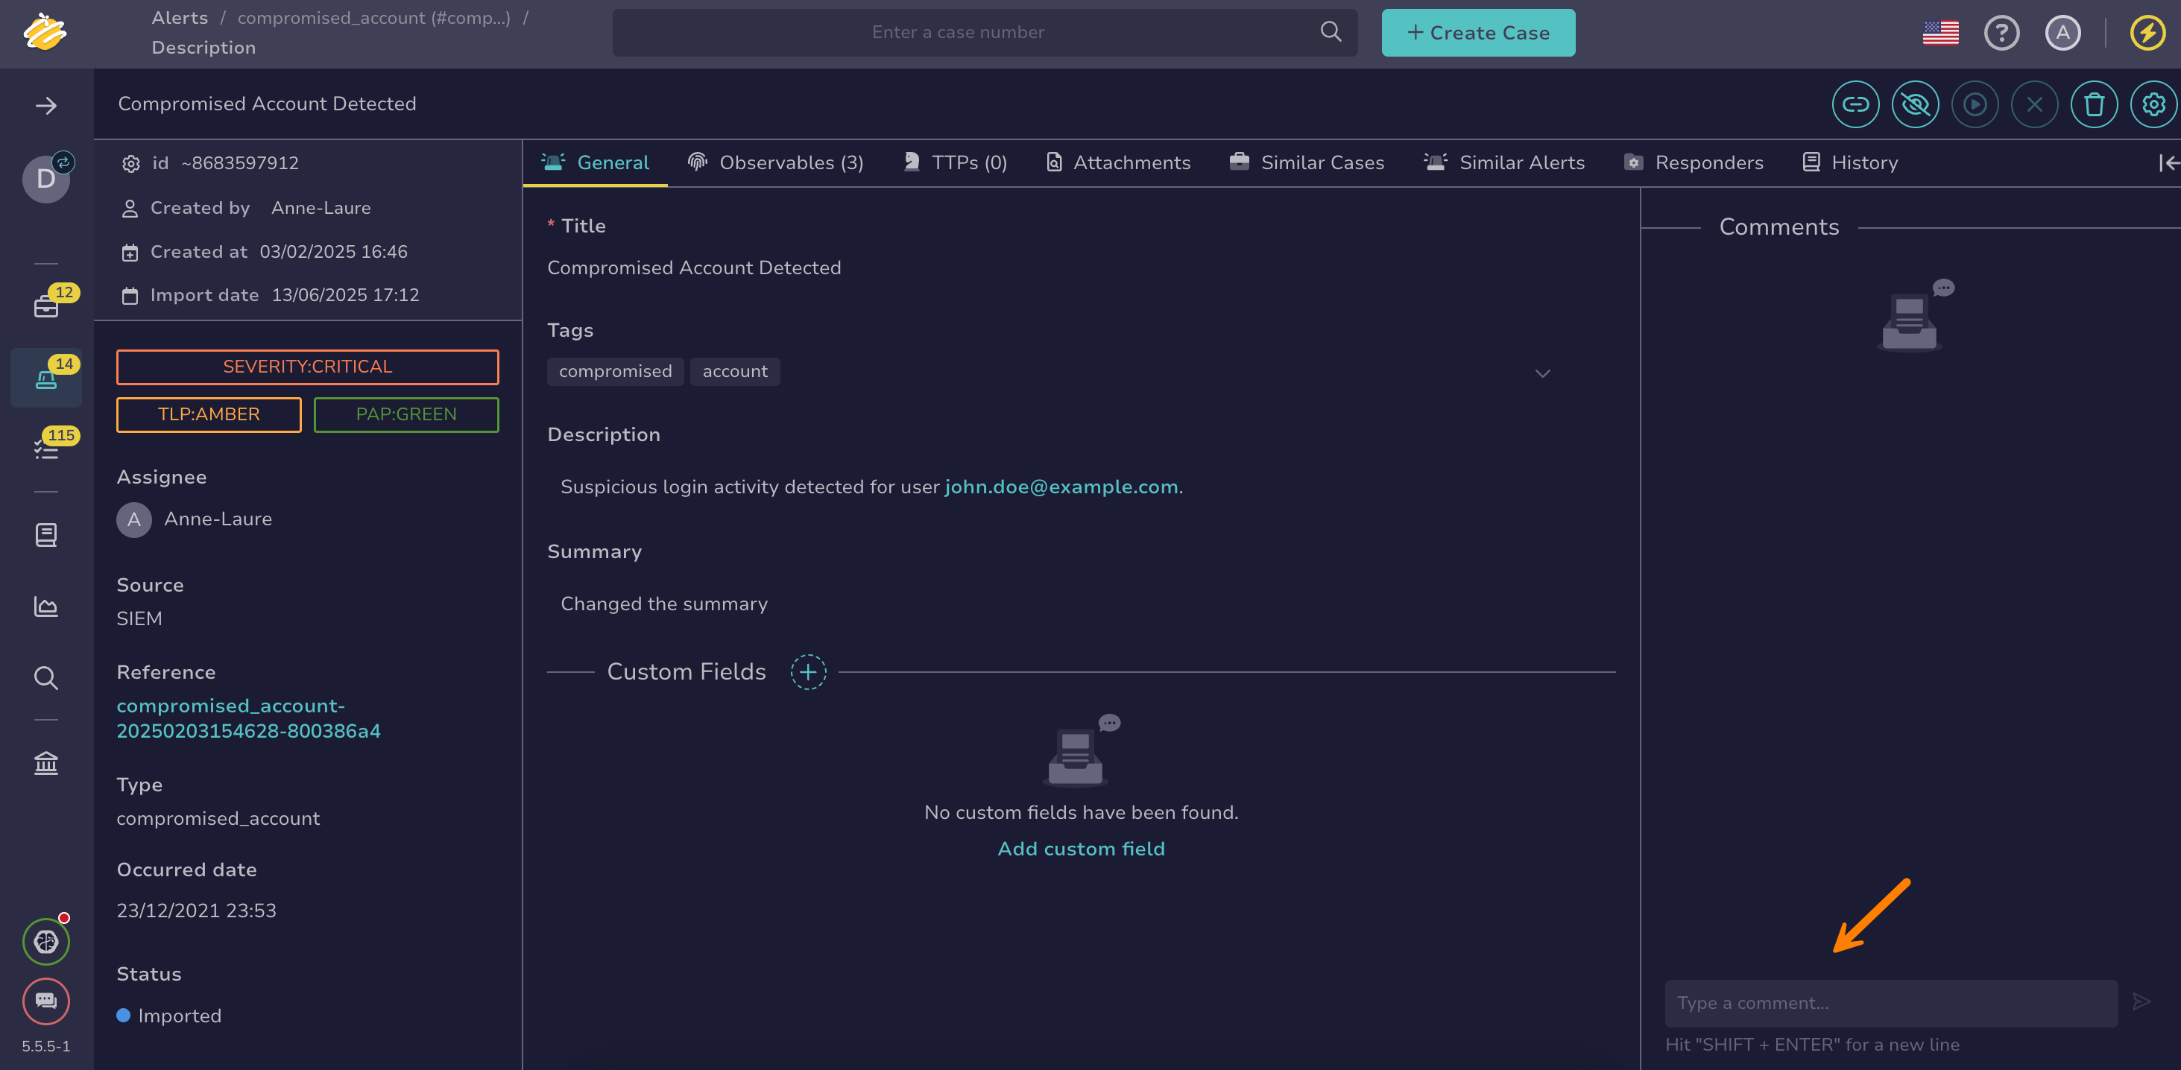This screenshot has height=1070, width=2181.
Task: Open language selector US flag
Action: pos(1939,33)
